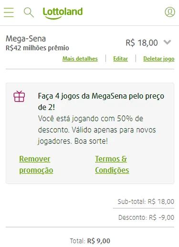
Task: Click the Editar link
Action: pyautogui.click(x=120, y=59)
